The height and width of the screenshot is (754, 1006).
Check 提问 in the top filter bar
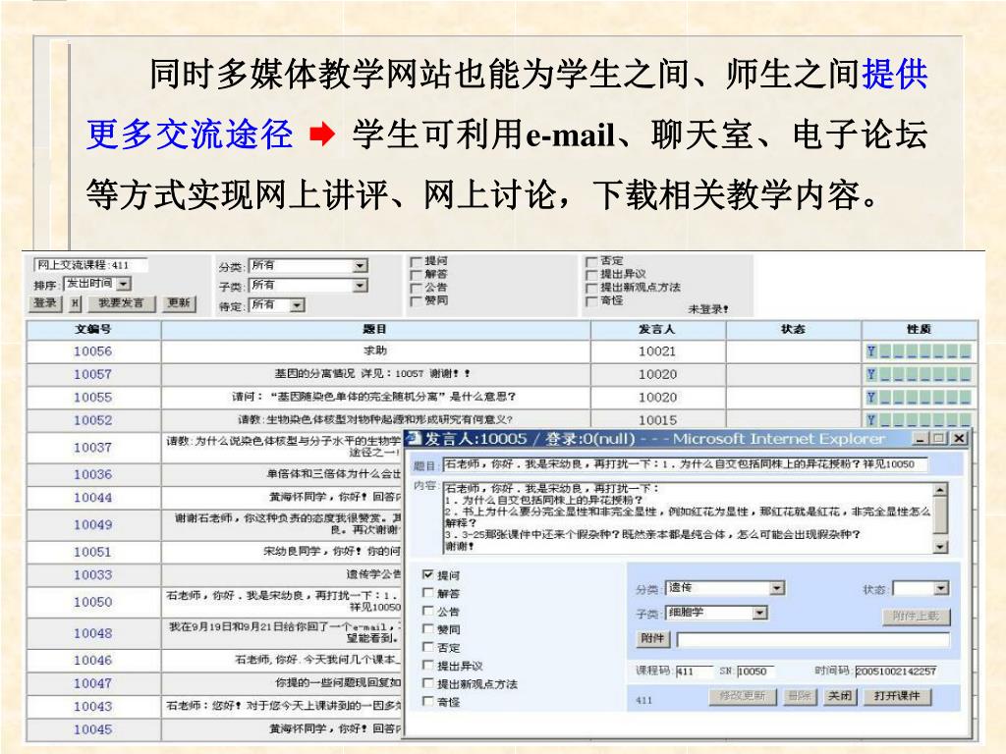[416, 261]
